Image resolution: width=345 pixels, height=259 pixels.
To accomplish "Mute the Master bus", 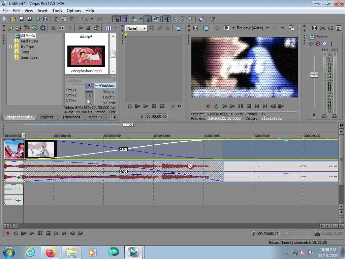I will tap(324, 44).
